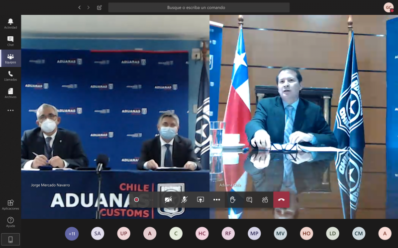Show the +11 additional participants

tap(72, 234)
